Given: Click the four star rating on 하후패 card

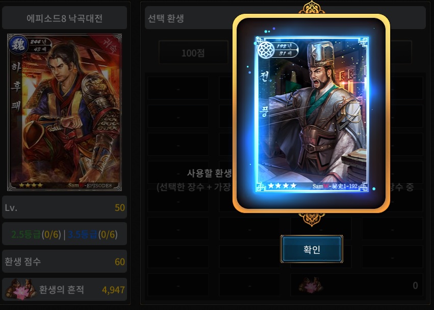Looking at the screenshot, I should coord(31,185).
